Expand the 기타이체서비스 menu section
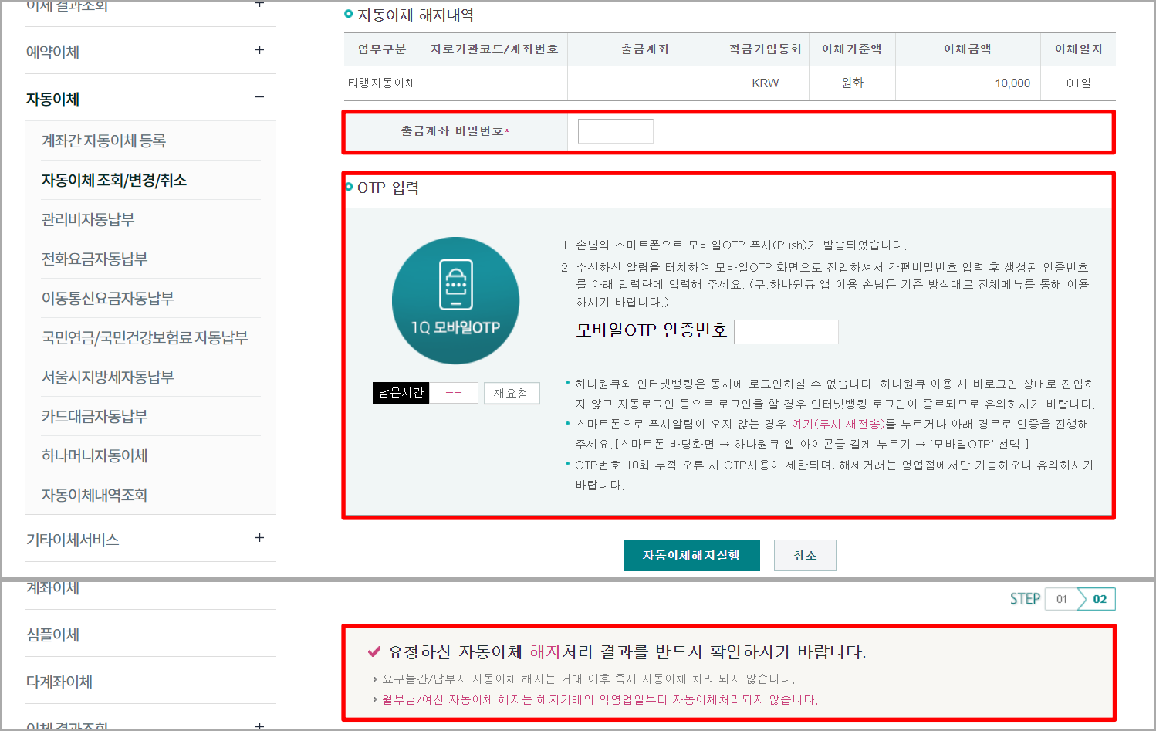 259,538
